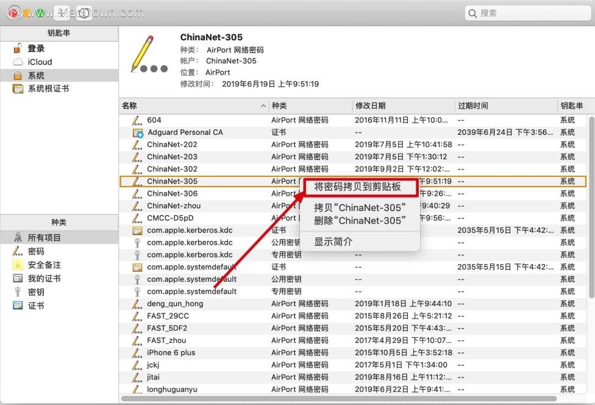Screen dimensions: 595x405
Task: Filter by 安全备注 note icon
Action: click(x=18, y=265)
